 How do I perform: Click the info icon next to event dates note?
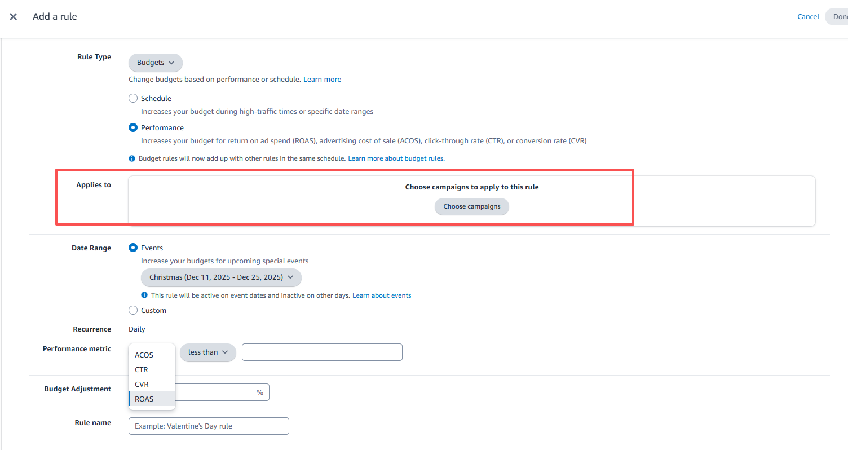click(144, 295)
